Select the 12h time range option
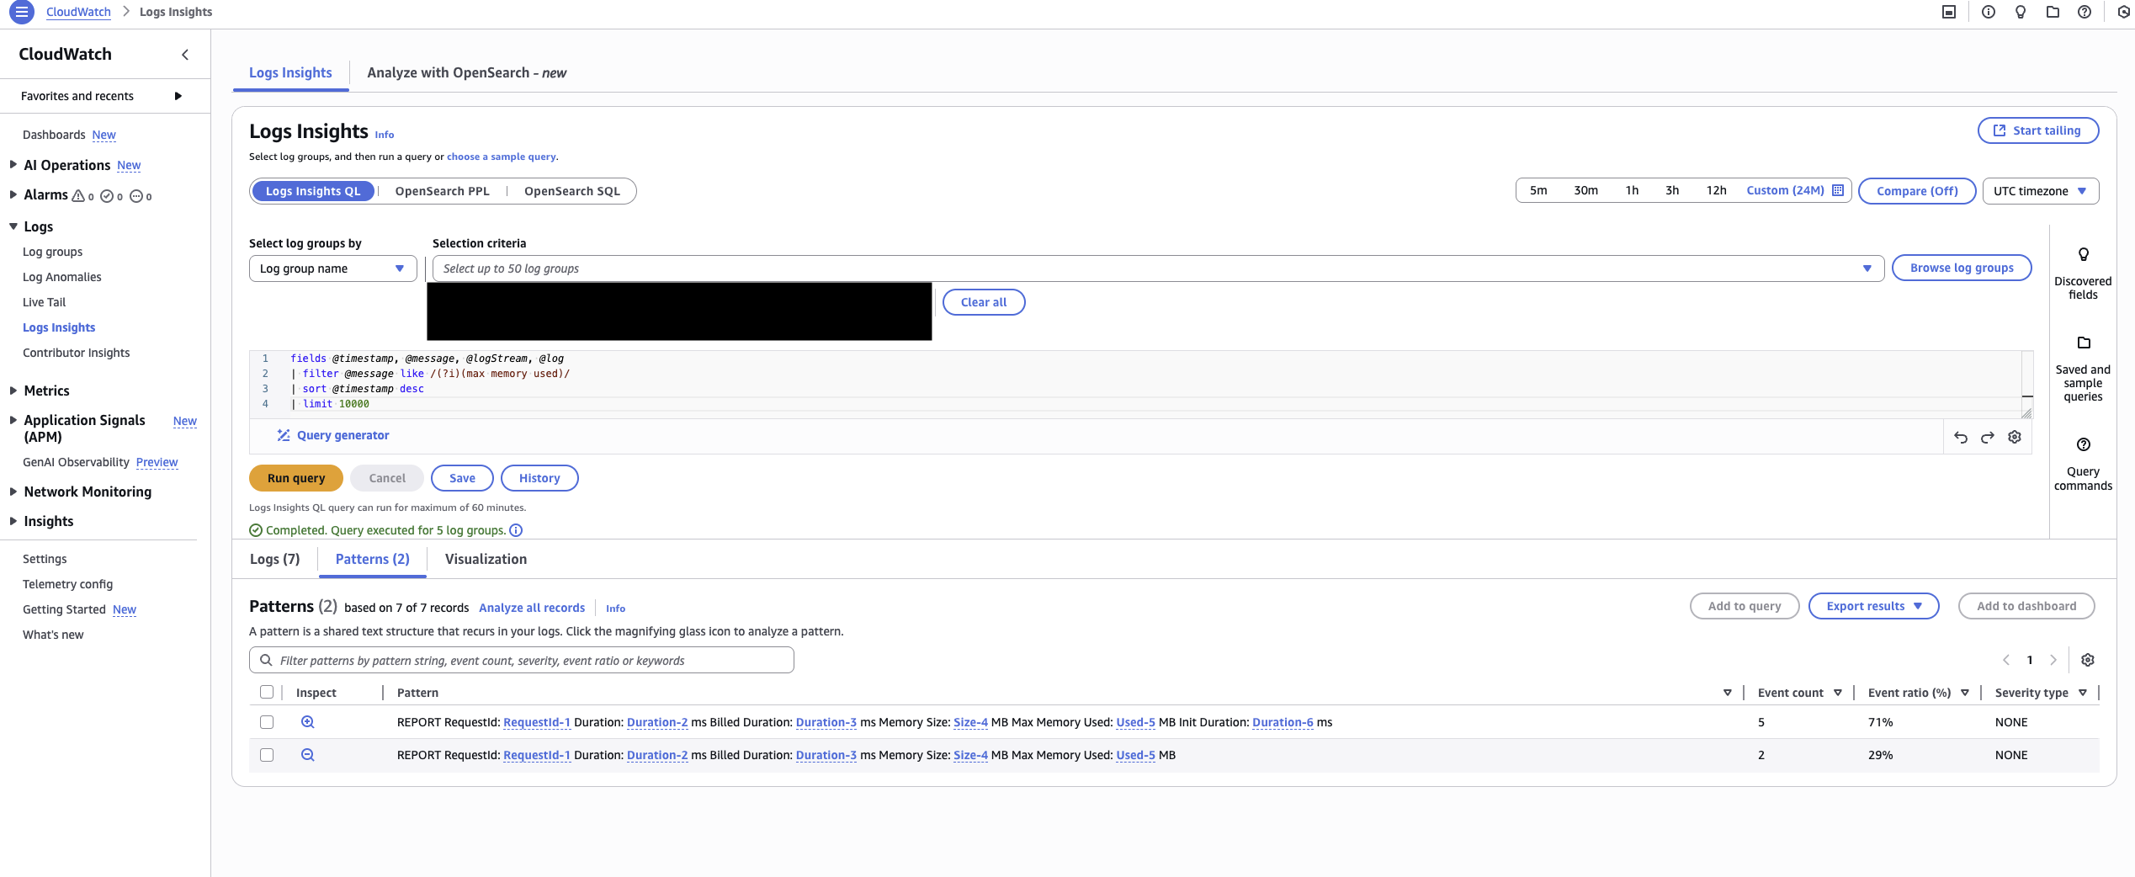Image resolution: width=2135 pixels, height=877 pixels. tap(1716, 190)
